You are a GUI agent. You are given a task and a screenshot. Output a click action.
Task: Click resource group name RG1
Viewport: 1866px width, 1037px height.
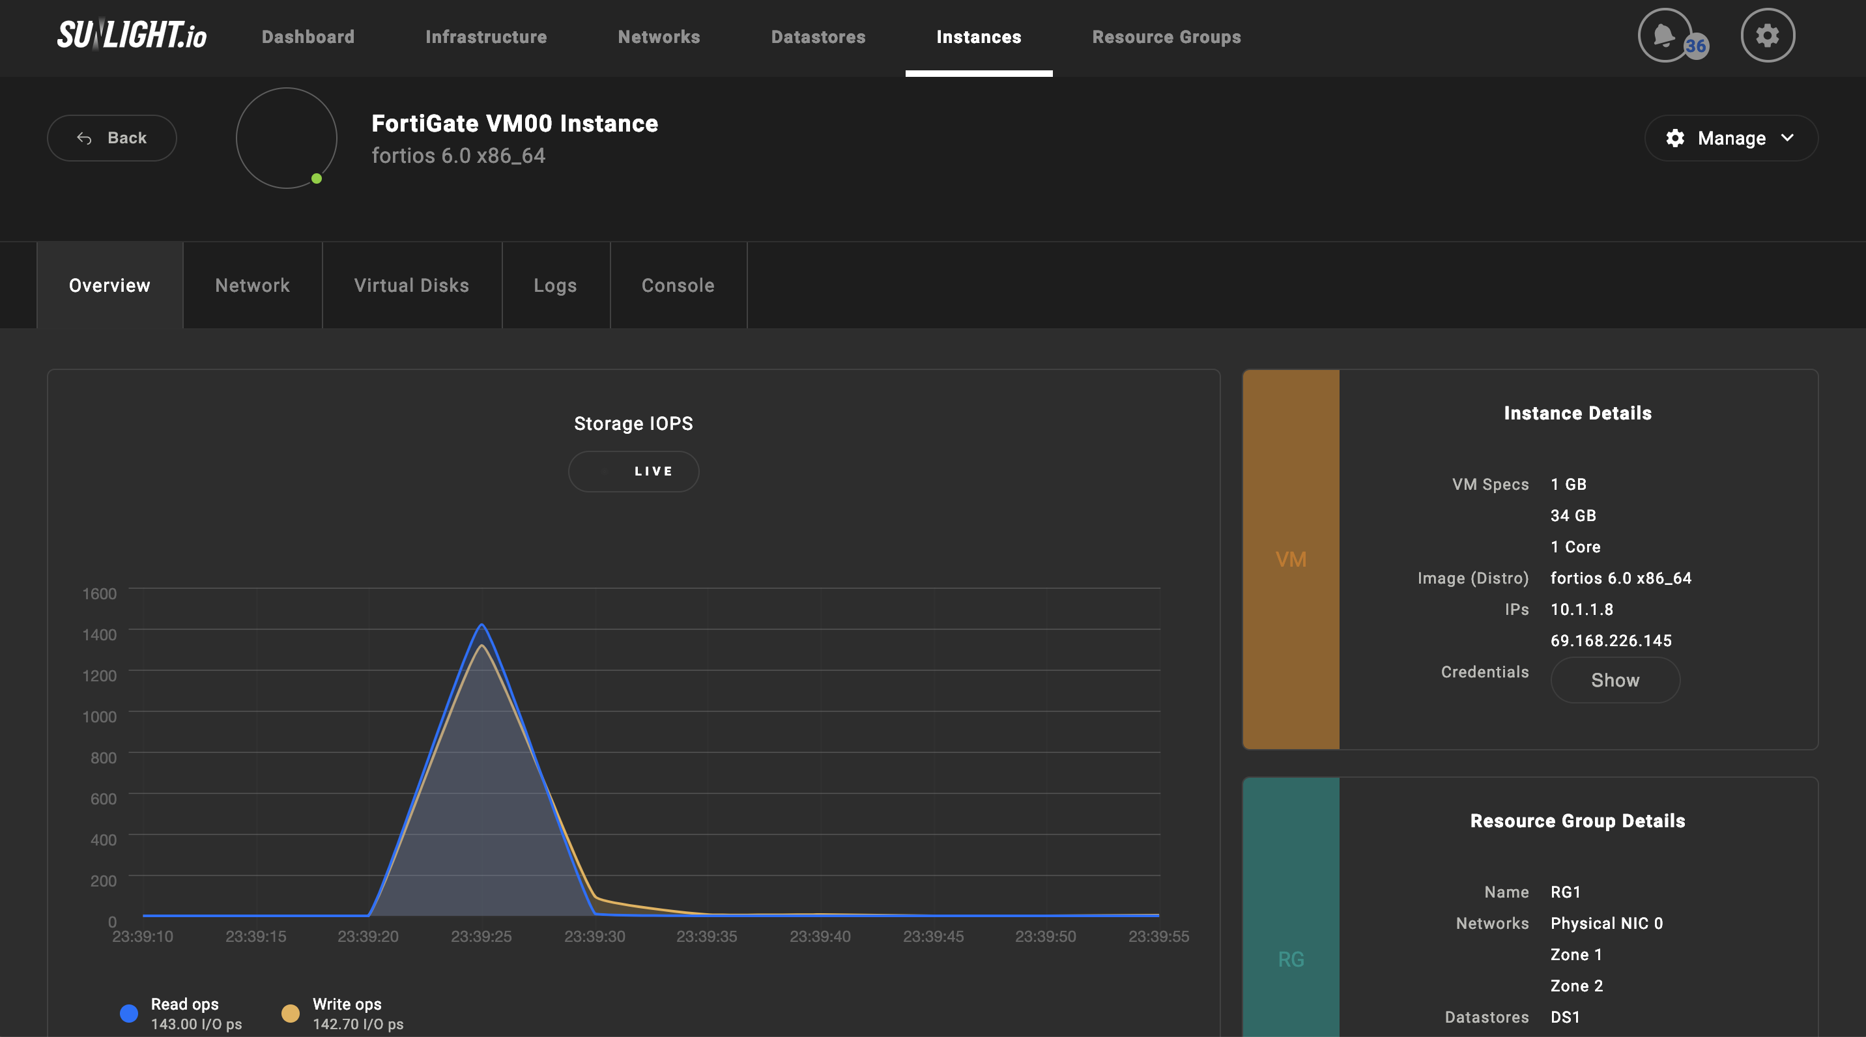(x=1566, y=892)
